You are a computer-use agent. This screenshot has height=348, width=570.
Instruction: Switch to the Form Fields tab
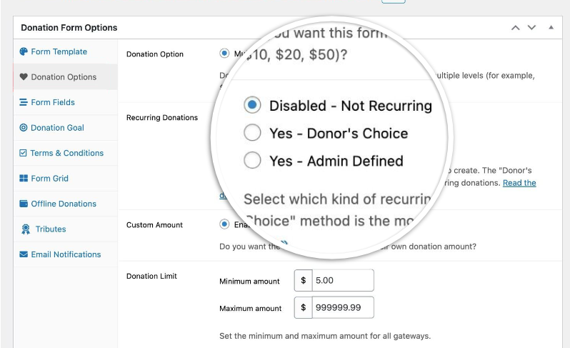tap(66, 102)
